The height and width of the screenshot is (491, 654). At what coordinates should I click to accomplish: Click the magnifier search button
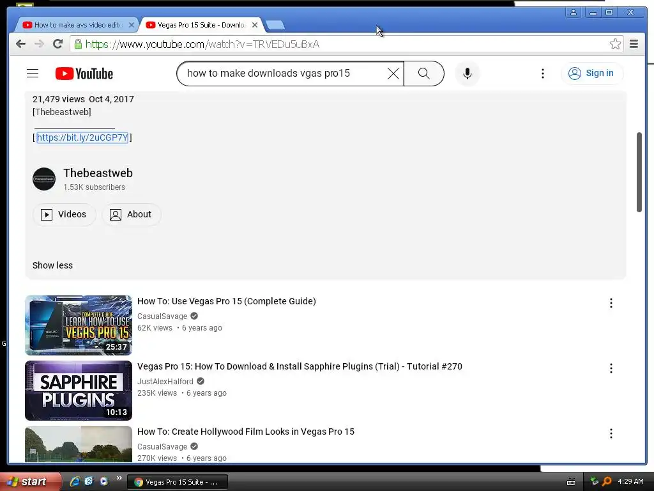[x=424, y=74]
